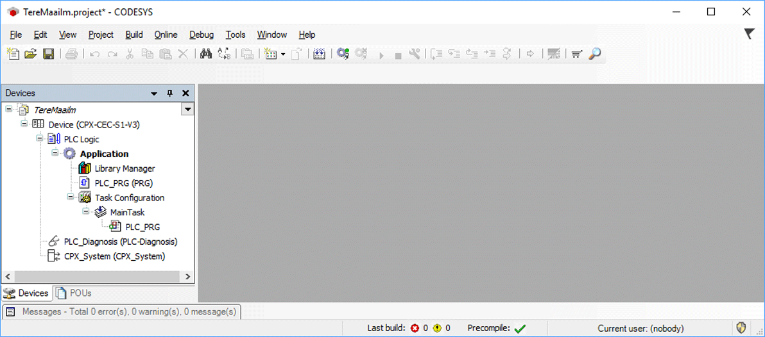Toggle auto-hide pin on the Devices panel
The height and width of the screenshot is (337, 765).
pyautogui.click(x=170, y=93)
